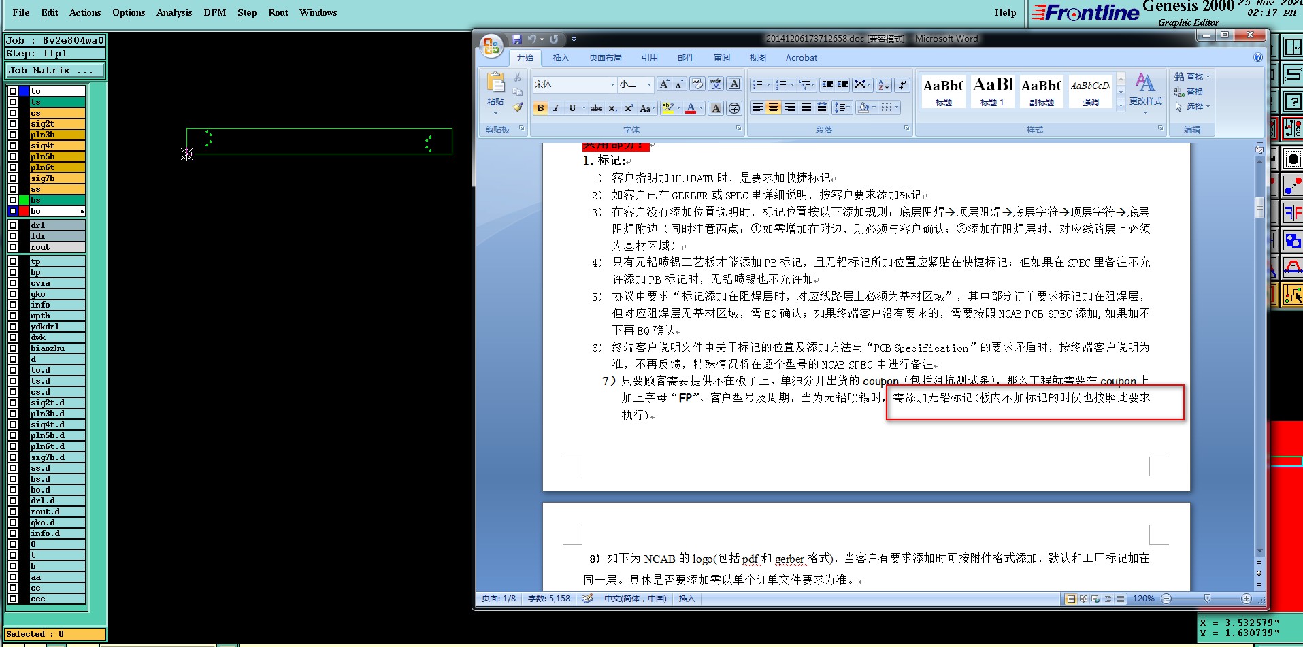Click the Format Painter brush icon
Screen dimensions: 1303x647
(518, 107)
